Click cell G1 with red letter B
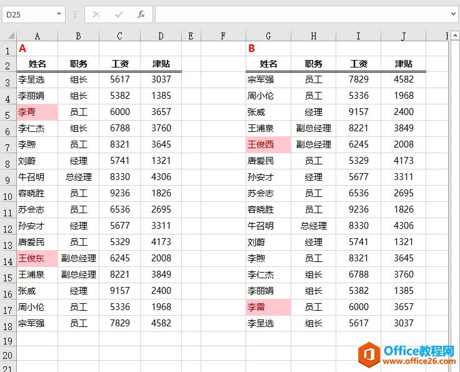The height and width of the screenshot is (372, 460). point(268,48)
